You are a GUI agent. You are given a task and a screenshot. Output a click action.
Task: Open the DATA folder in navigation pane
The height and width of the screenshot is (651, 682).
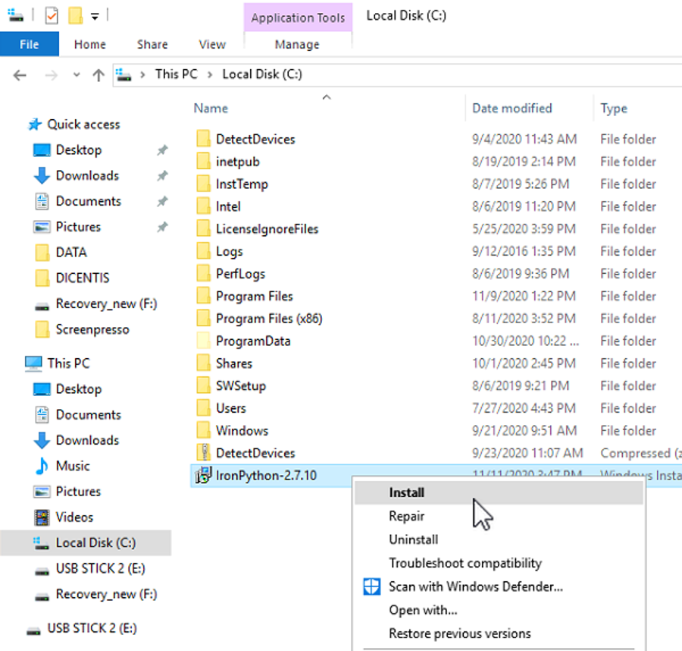click(71, 252)
